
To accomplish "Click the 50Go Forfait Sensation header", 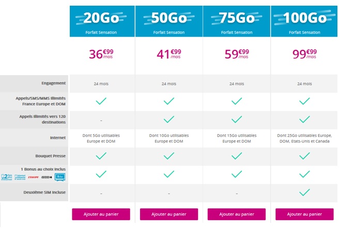I will 169,21.
